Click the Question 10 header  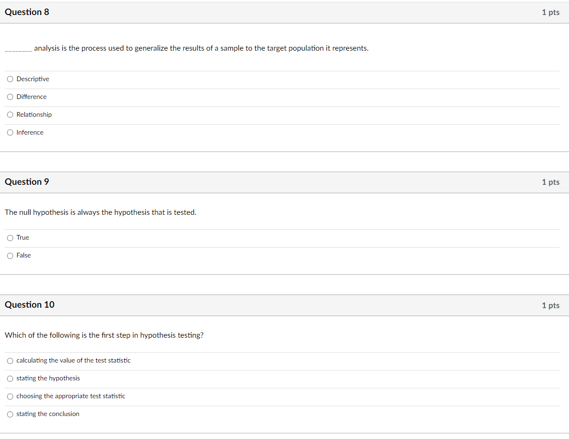tap(30, 305)
